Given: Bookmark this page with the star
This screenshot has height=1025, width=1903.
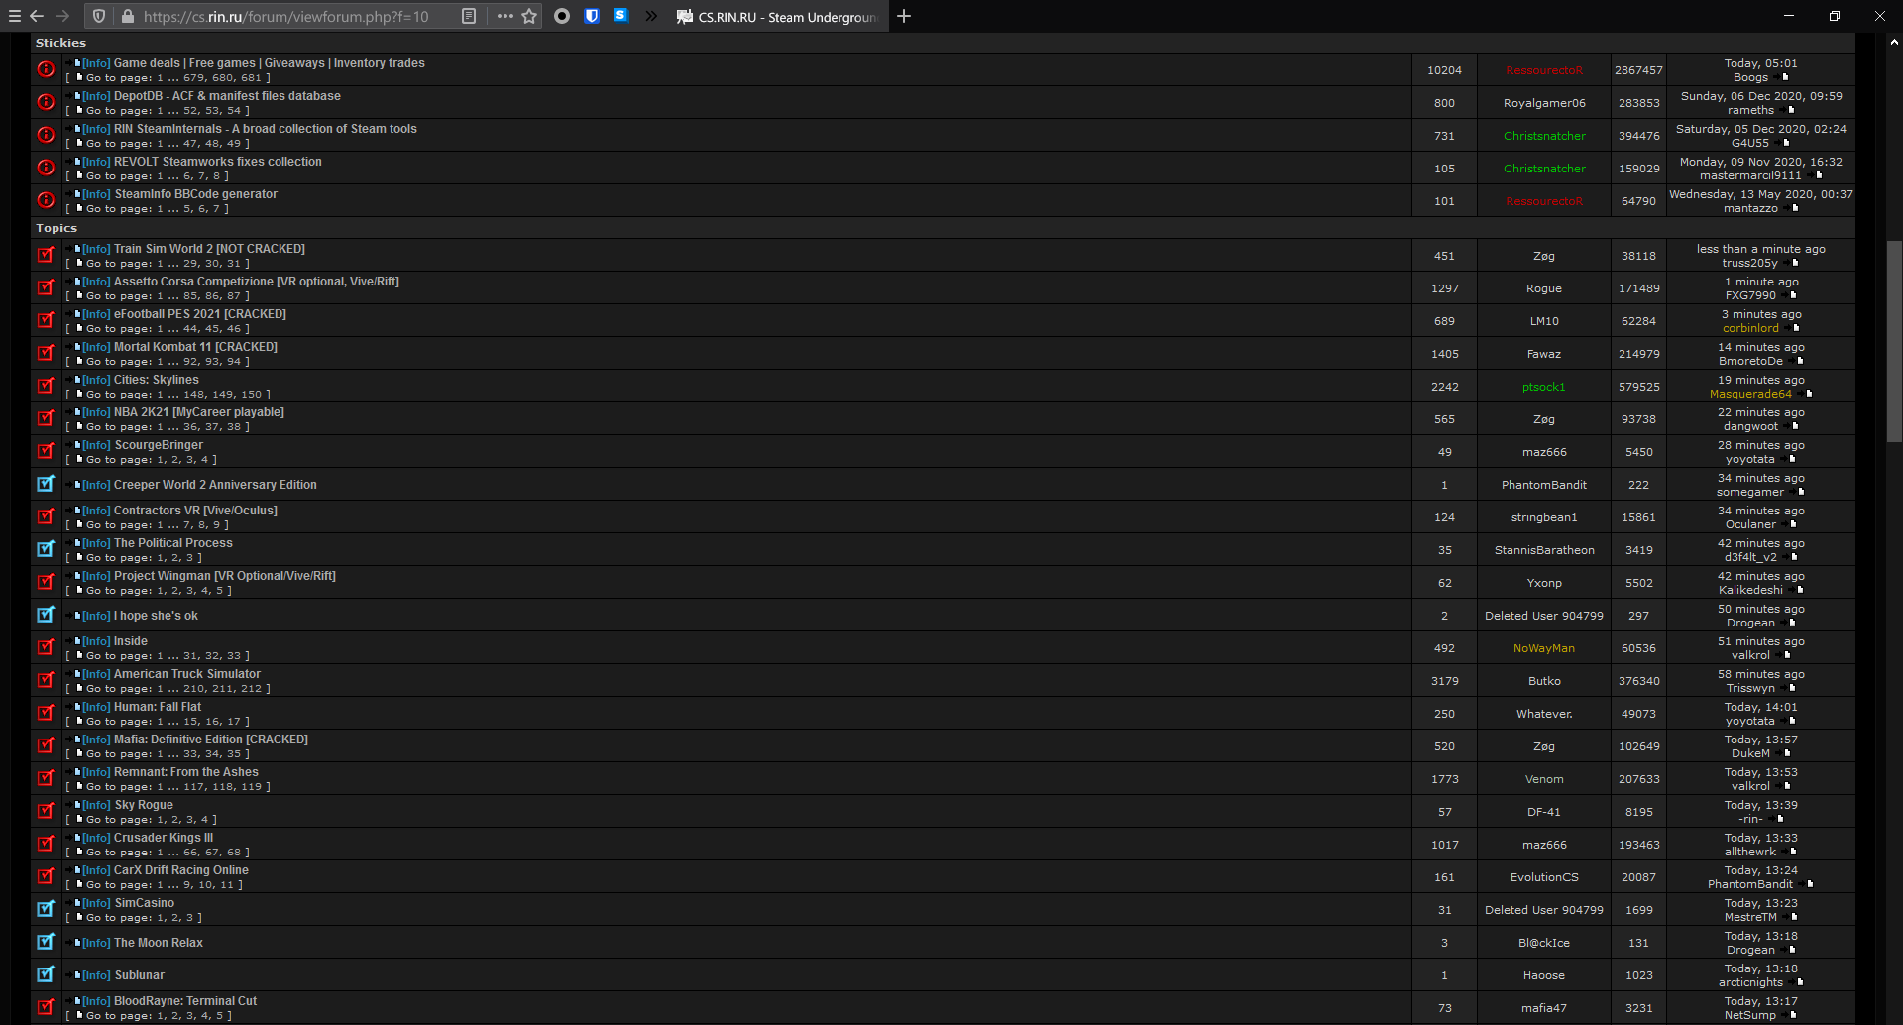Looking at the screenshot, I should click(529, 16).
